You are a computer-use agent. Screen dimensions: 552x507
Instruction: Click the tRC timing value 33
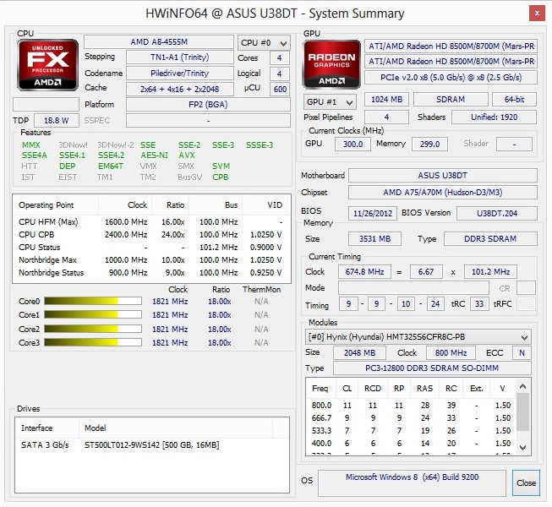(479, 304)
